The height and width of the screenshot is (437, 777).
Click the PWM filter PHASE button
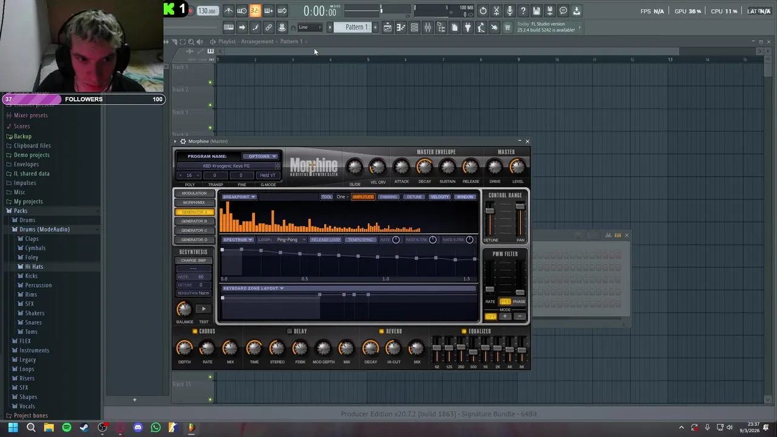point(519,302)
